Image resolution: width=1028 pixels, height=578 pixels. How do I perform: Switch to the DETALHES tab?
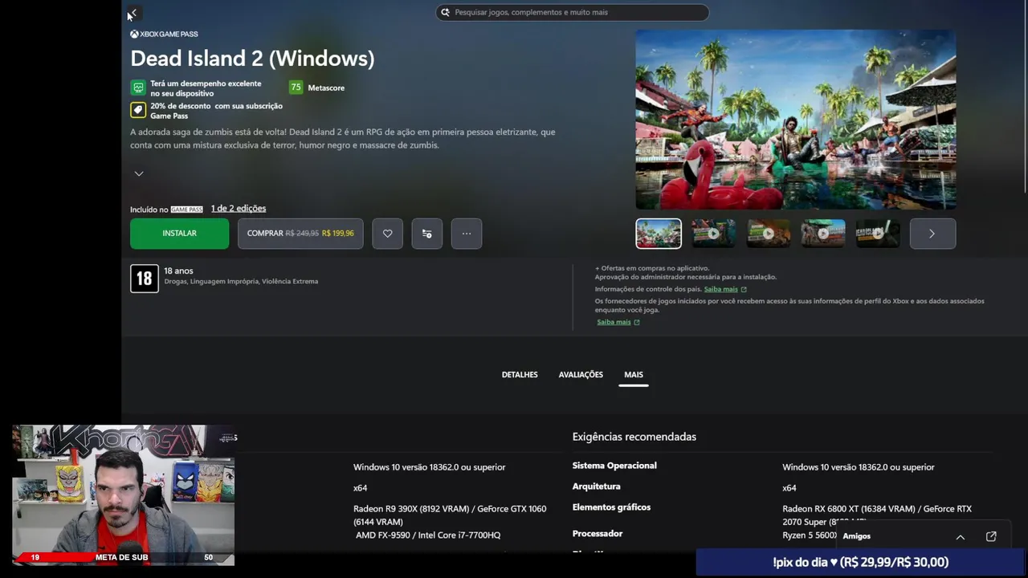click(x=520, y=375)
